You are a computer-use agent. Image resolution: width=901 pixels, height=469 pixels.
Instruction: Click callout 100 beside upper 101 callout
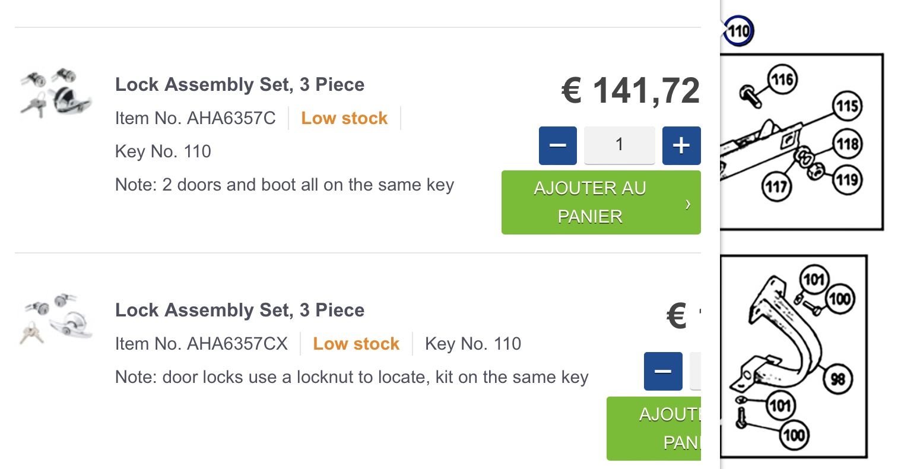(839, 299)
